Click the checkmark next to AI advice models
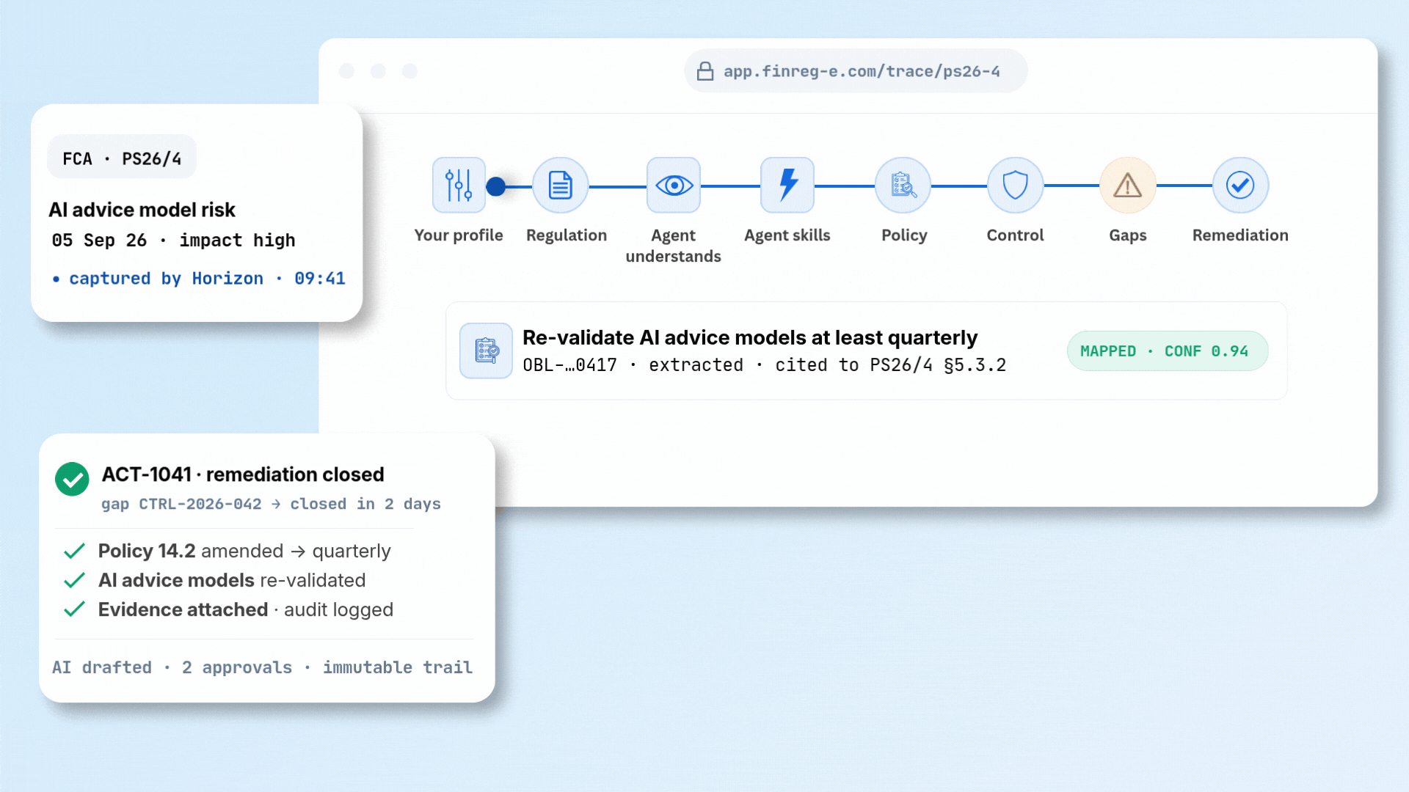Viewport: 1409px width, 792px height. [74, 581]
